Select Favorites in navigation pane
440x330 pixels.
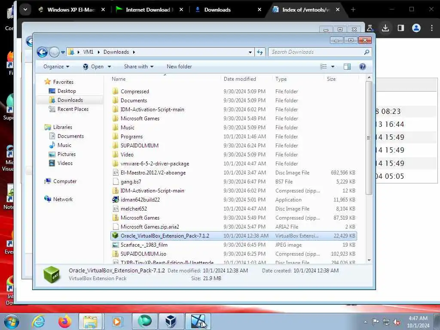pyautogui.click(x=63, y=82)
